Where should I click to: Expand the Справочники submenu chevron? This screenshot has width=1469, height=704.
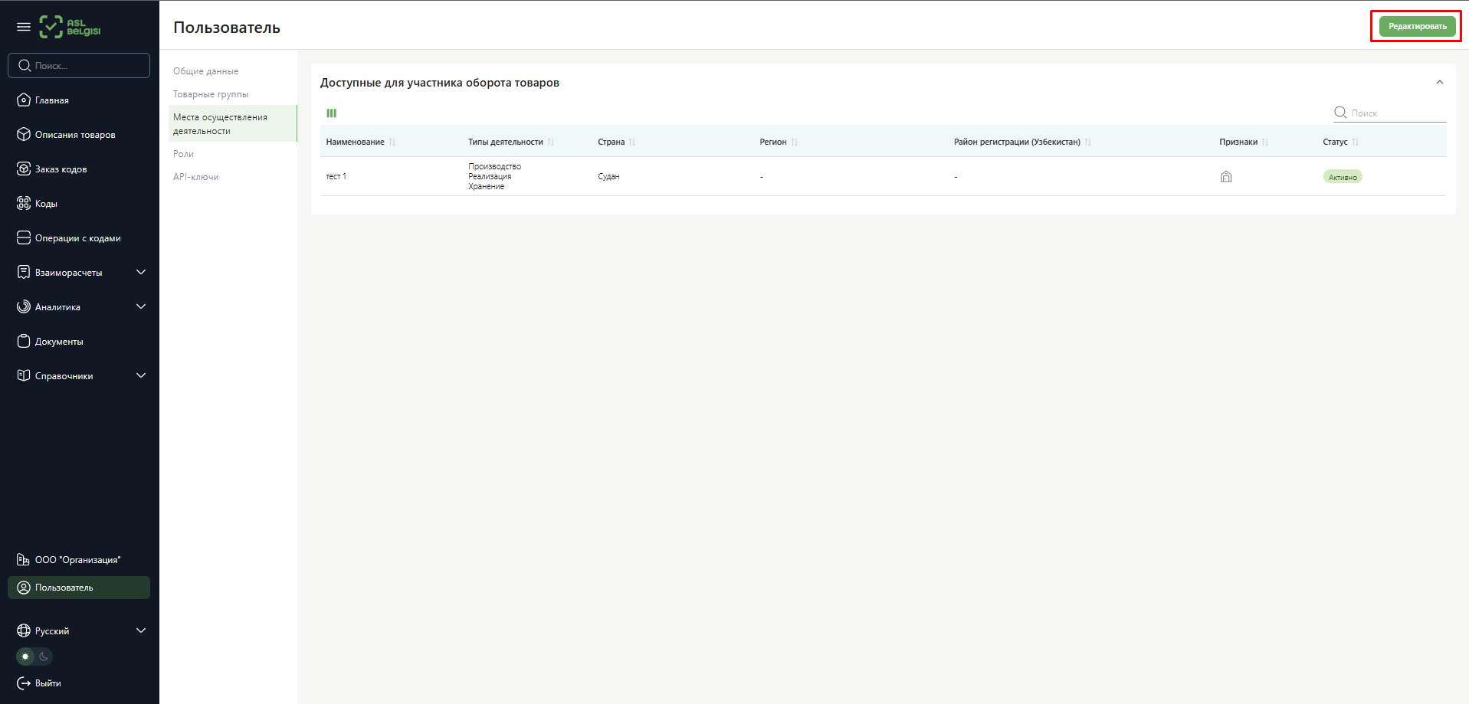(141, 375)
